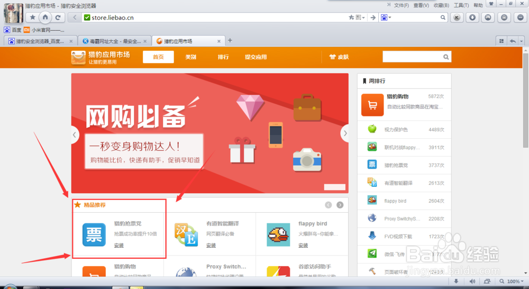Click the 猎豹应用市场 logo
This screenshot has height=289, width=529.
[101, 57]
